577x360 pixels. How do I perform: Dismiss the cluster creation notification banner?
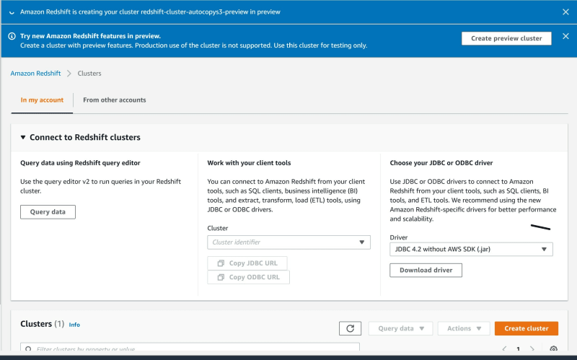click(565, 12)
